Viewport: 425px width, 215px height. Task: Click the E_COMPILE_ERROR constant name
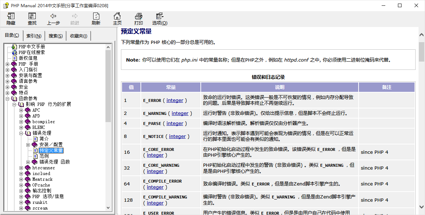[x=162, y=181]
